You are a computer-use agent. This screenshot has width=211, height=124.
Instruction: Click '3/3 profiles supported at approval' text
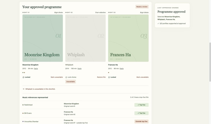point(173,23)
